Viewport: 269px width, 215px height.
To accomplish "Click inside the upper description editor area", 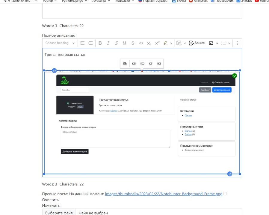I will click(x=142, y=11).
